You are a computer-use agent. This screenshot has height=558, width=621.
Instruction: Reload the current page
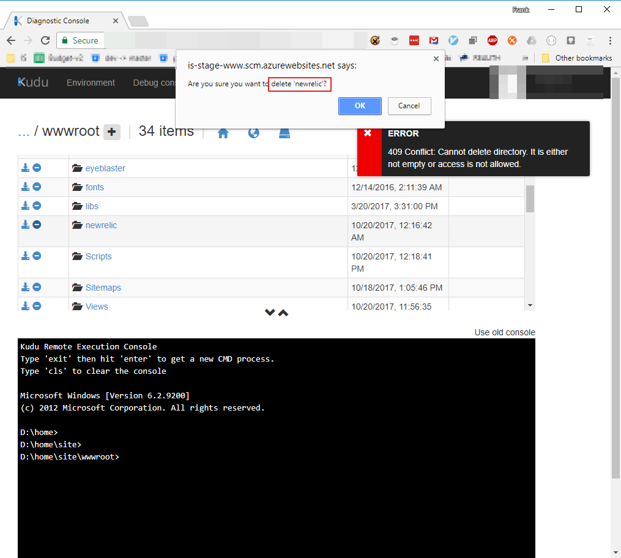pos(45,40)
